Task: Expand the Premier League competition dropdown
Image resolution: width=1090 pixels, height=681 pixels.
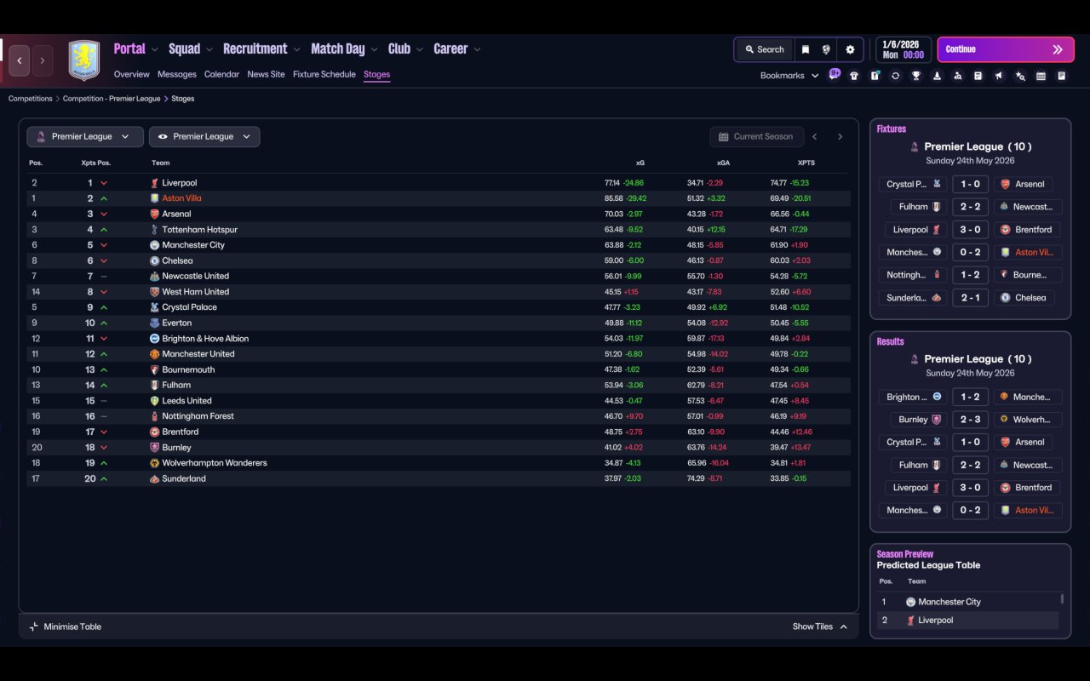Action: point(84,136)
